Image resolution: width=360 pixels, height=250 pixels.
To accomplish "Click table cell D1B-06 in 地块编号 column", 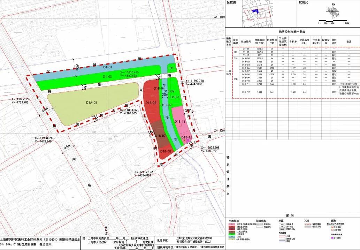I will [x=246, y=68].
